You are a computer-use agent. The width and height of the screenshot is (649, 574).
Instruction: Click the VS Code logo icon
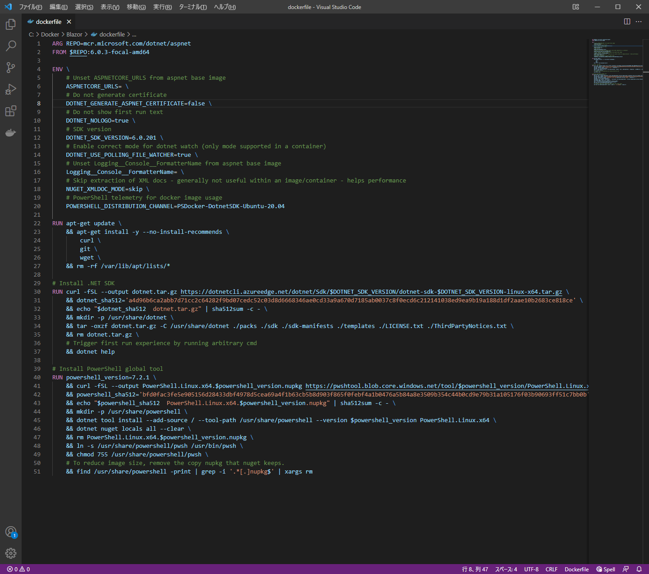pos(8,7)
